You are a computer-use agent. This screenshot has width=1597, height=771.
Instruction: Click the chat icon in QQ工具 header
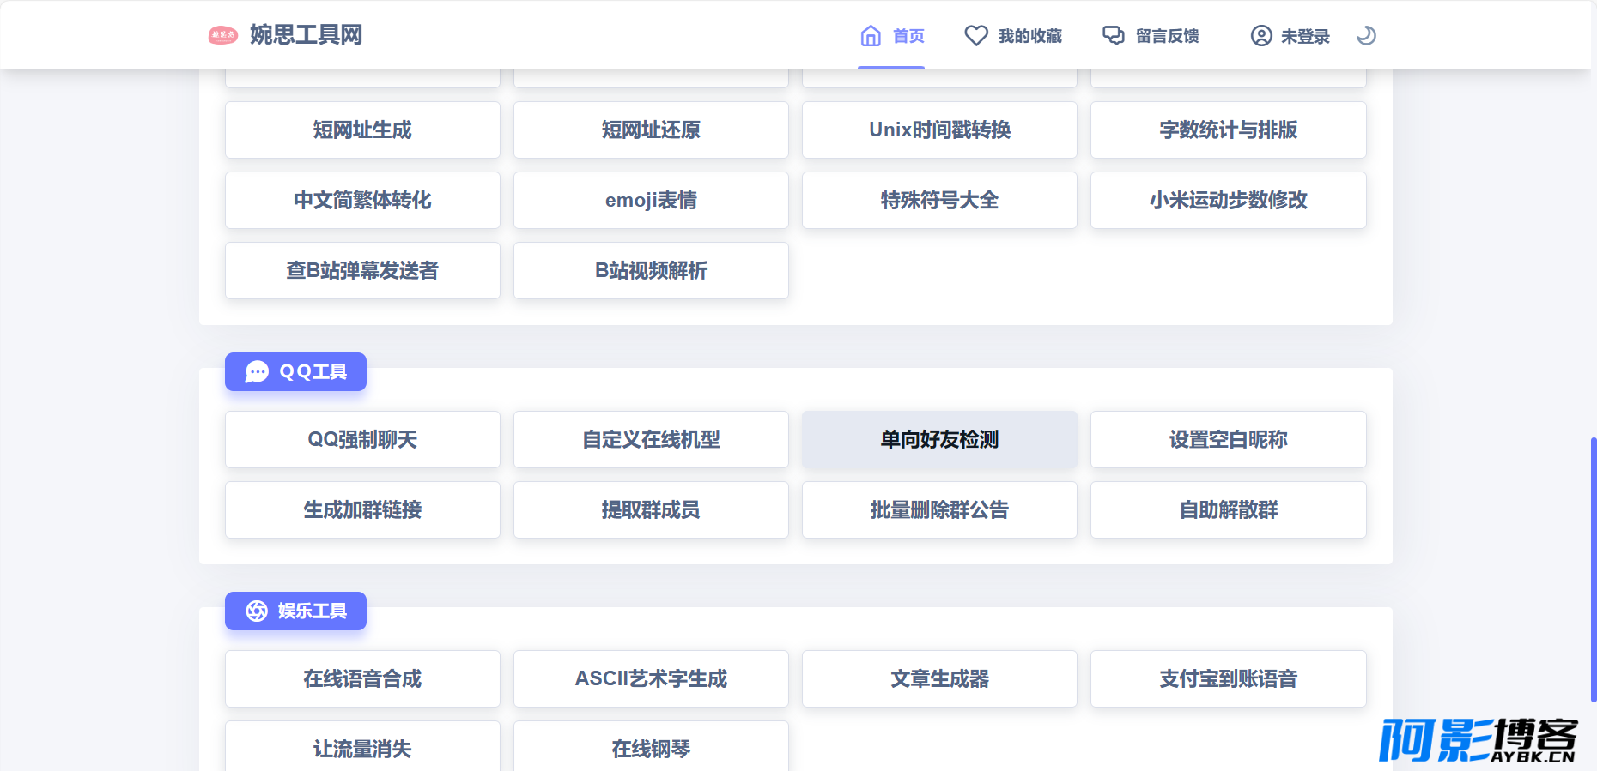(257, 371)
